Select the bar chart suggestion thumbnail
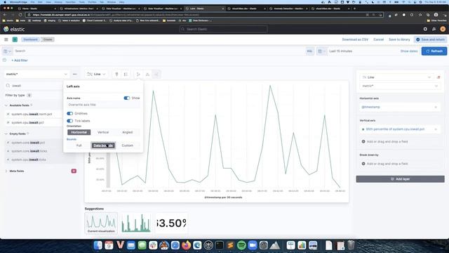The height and width of the screenshot is (253, 449). pos(136,223)
